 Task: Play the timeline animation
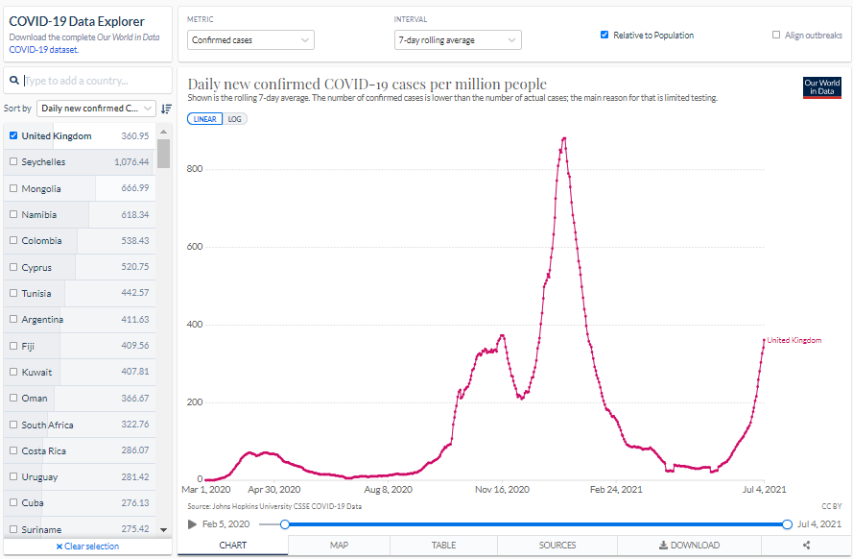[x=192, y=524]
